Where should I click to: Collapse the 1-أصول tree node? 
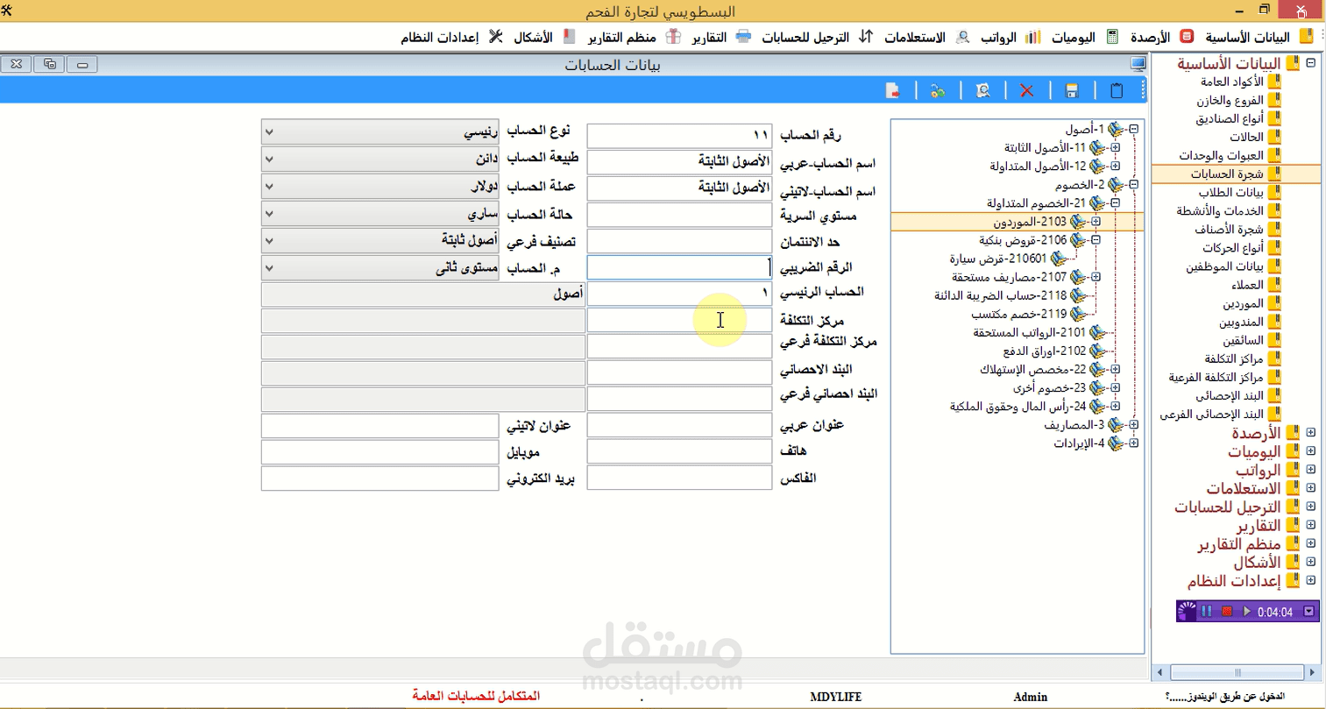point(1133,129)
